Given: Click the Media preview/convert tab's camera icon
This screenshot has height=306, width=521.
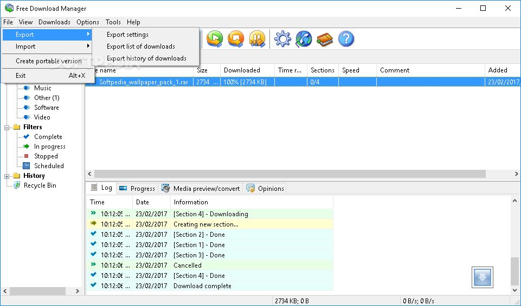Looking at the screenshot, I should pos(165,188).
